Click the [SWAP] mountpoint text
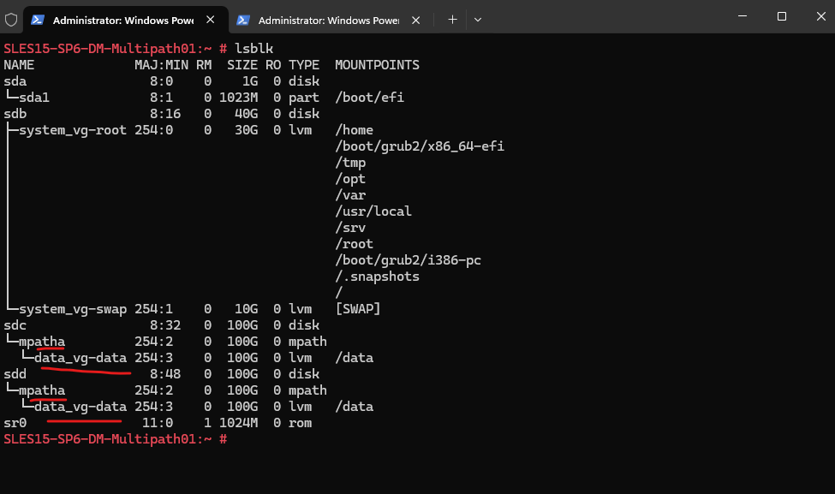835x494 pixels. pos(358,309)
